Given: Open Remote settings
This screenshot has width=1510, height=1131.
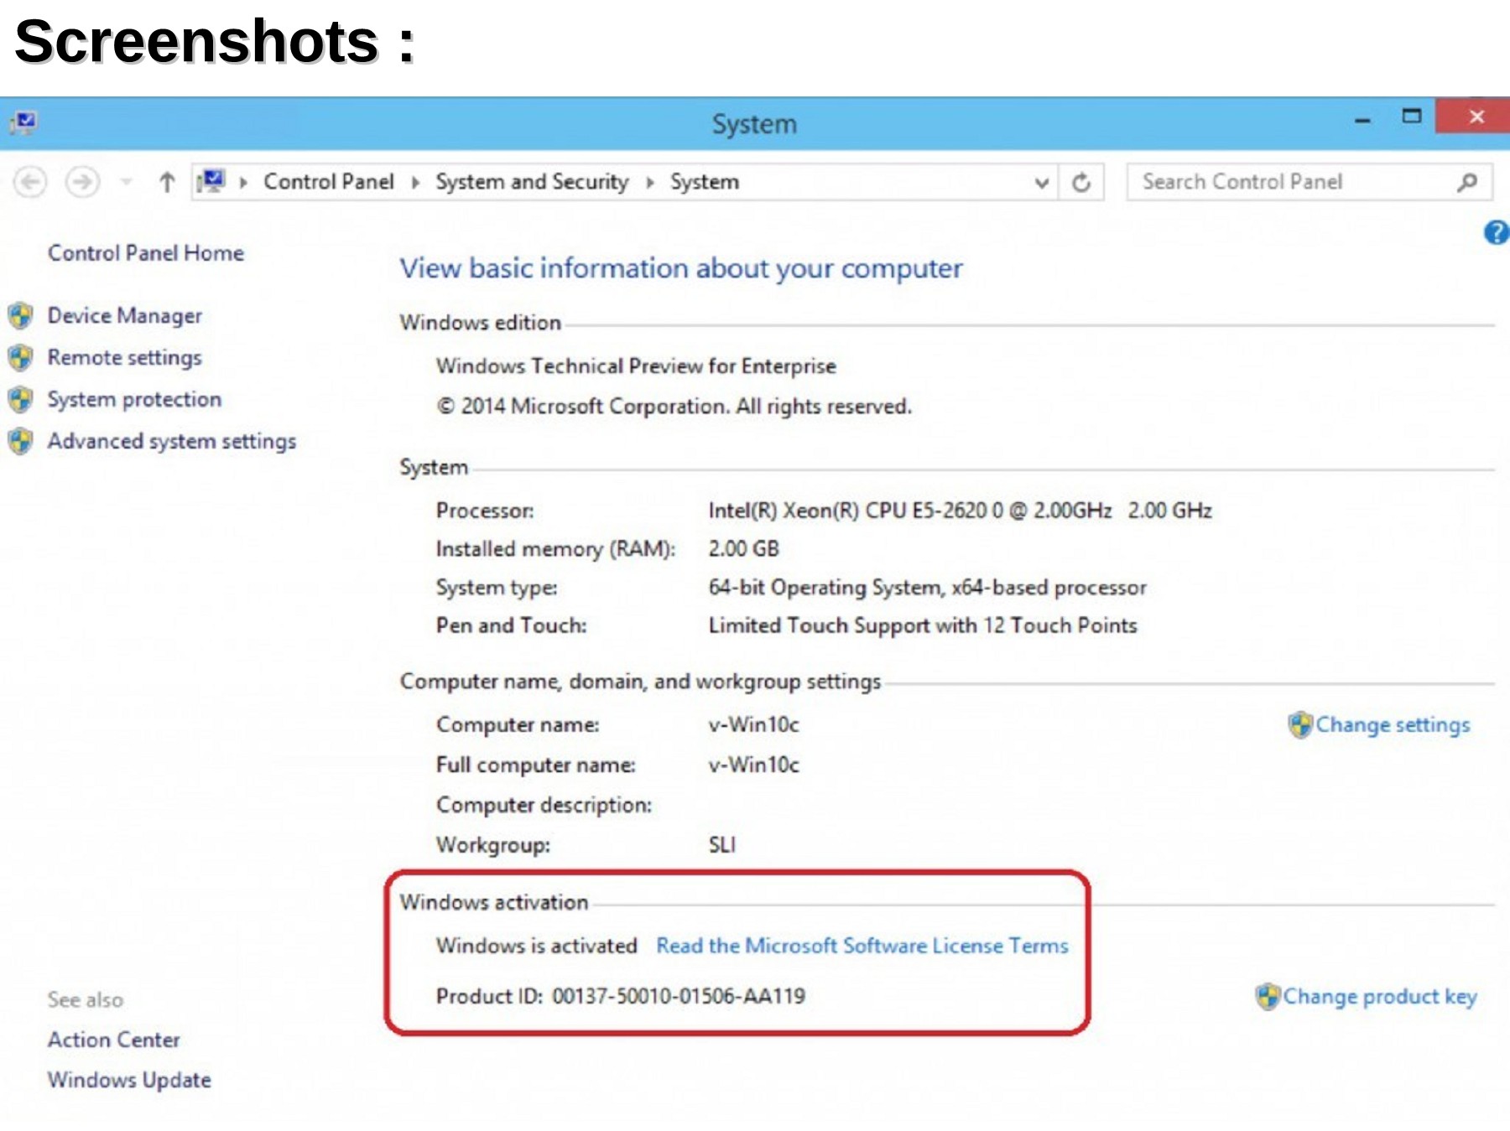Looking at the screenshot, I should (x=124, y=358).
